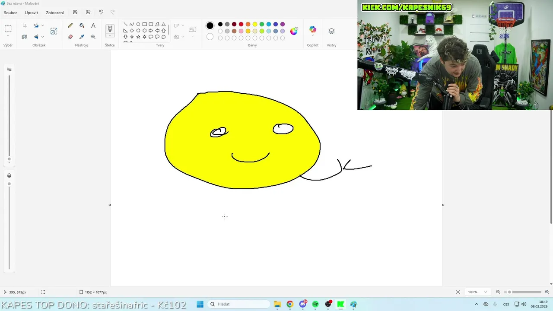This screenshot has height=311, width=553.
Task: Click the Save icon
Action: coord(75,13)
